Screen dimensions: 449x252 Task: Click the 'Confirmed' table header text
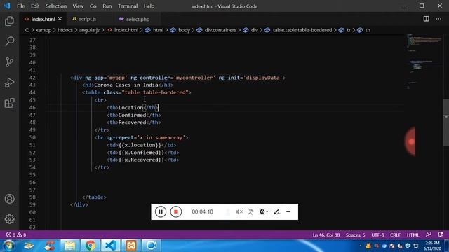tap(133, 115)
